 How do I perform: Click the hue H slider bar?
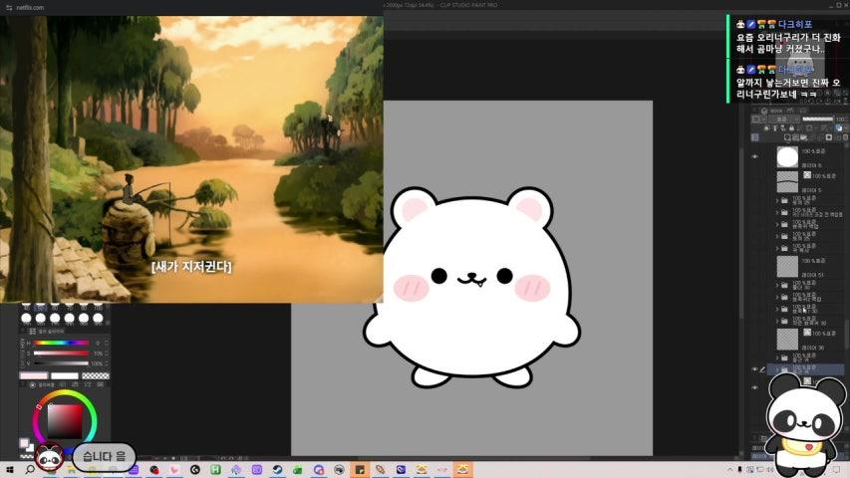(61, 343)
